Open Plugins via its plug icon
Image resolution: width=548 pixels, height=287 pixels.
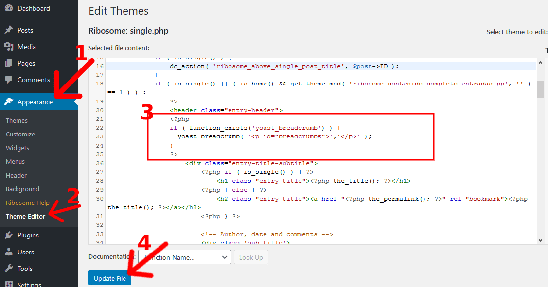point(8,235)
